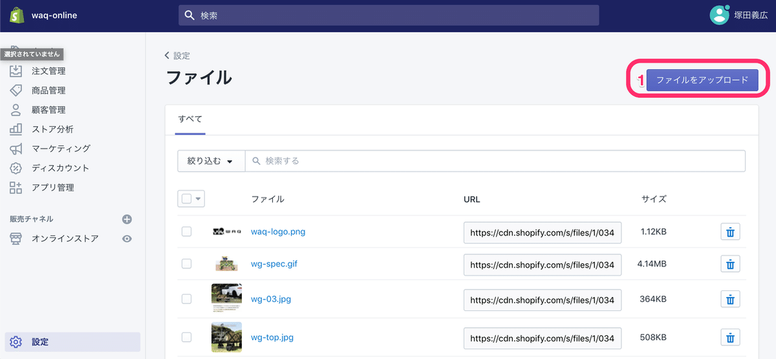Go back via the 設定 breadcrumb chevron

tap(167, 56)
